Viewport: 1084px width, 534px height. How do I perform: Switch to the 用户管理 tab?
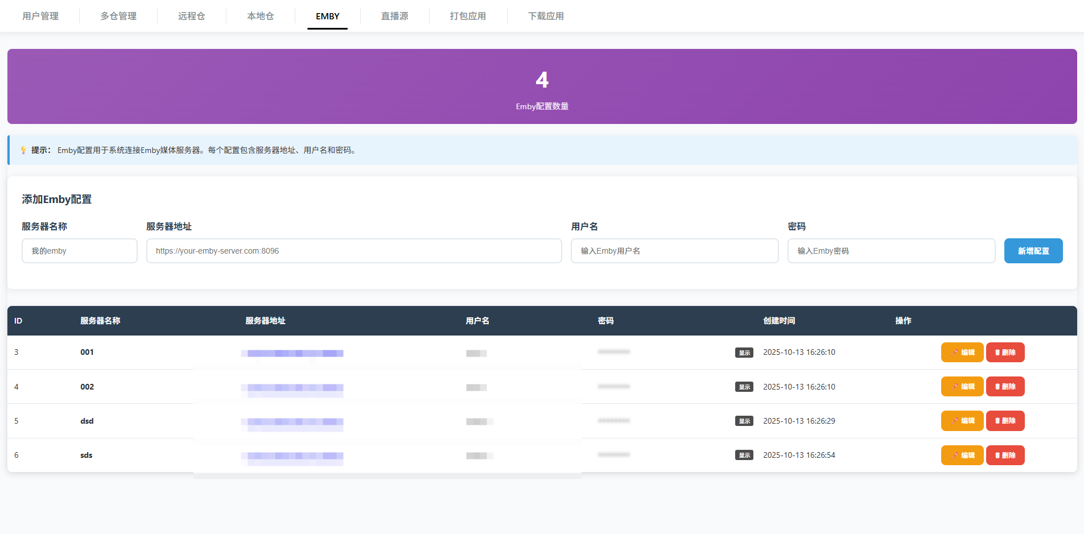click(40, 16)
